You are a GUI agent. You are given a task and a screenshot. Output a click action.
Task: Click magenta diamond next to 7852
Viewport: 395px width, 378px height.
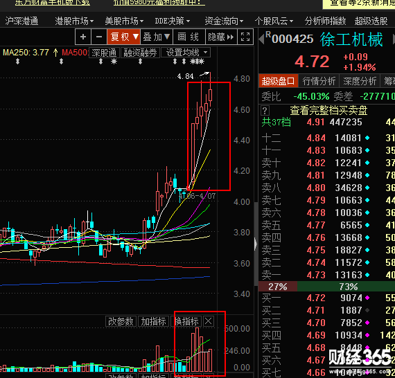click(x=367, y=323)
